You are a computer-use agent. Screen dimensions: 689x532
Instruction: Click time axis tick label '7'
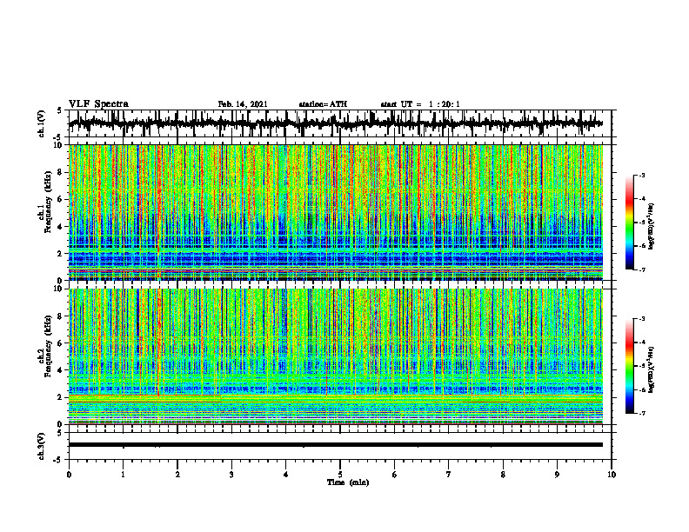click(449, 475)
